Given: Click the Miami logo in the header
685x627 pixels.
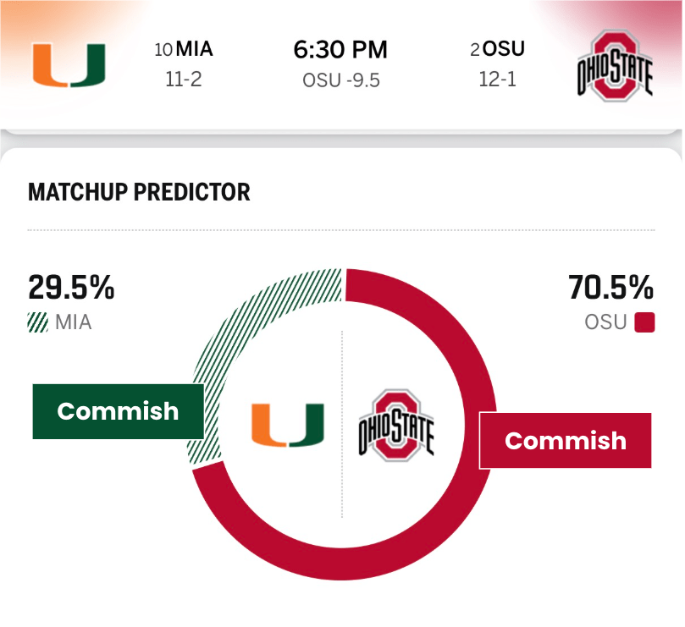Looking at the screenshot, I should coord(69,65).
